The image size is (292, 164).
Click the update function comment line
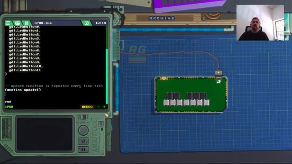54,86
